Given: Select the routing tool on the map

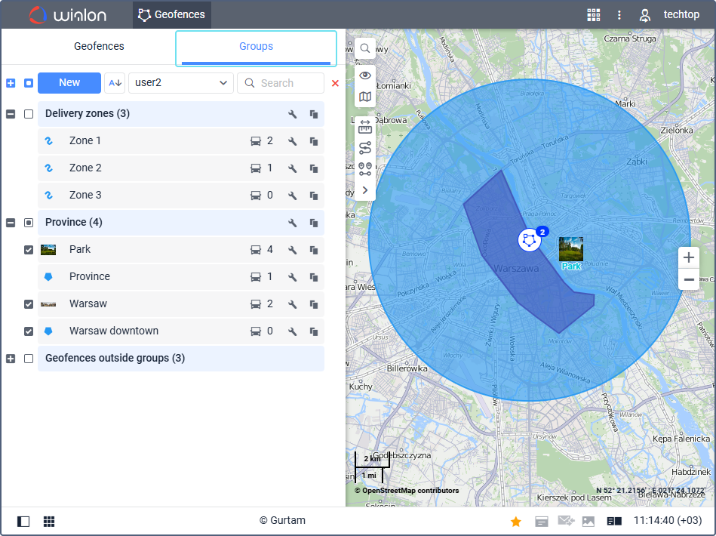Looking at the screenshot, I should tap(365, 147).
